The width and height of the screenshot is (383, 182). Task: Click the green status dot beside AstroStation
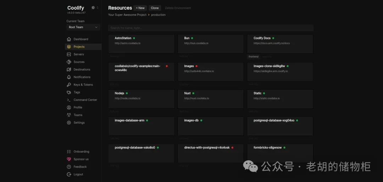[134, 38]
